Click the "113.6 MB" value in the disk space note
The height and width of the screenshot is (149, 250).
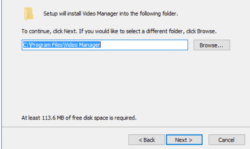pyautogui.click(x=53, y=118)
